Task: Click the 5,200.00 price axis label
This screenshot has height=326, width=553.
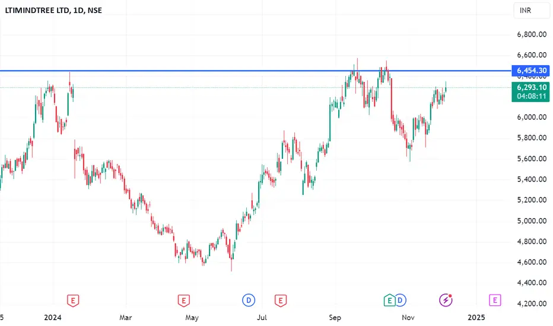Action: [x=532, y=200]
